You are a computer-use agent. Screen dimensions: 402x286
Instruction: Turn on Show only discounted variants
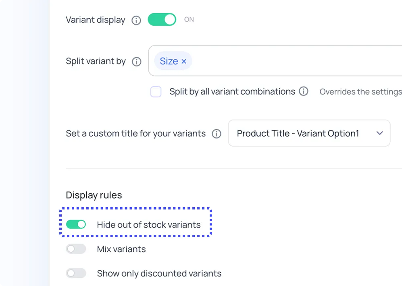(x=76, y=273)
